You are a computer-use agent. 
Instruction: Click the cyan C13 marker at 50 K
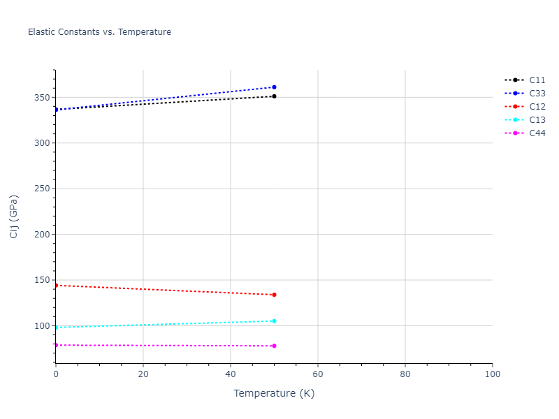coord(274,321)
